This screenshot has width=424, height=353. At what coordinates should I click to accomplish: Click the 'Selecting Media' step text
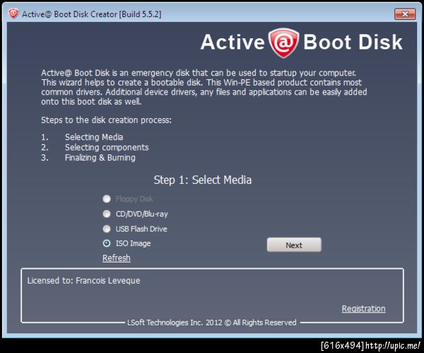tap(94, 137)
